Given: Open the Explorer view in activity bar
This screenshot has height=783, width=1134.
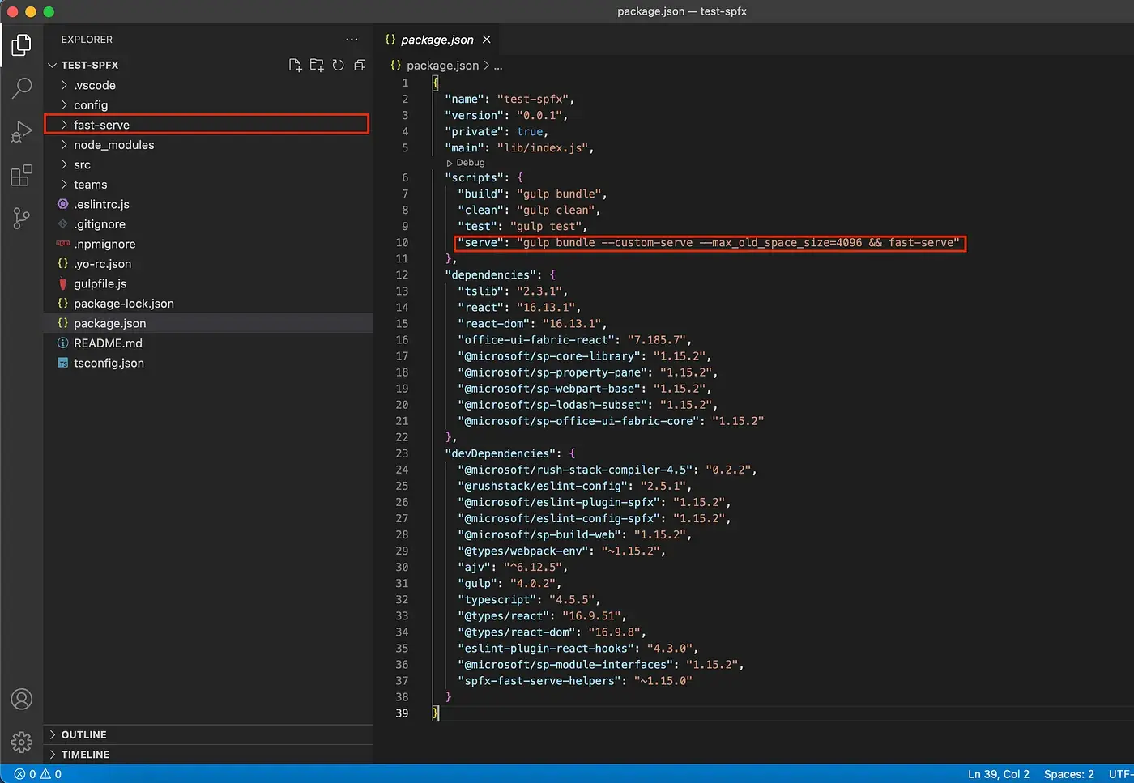Looking at the screenshot, I should [x=22, y=45].
